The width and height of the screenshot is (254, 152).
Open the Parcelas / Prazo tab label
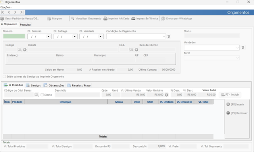click(81, 85)
